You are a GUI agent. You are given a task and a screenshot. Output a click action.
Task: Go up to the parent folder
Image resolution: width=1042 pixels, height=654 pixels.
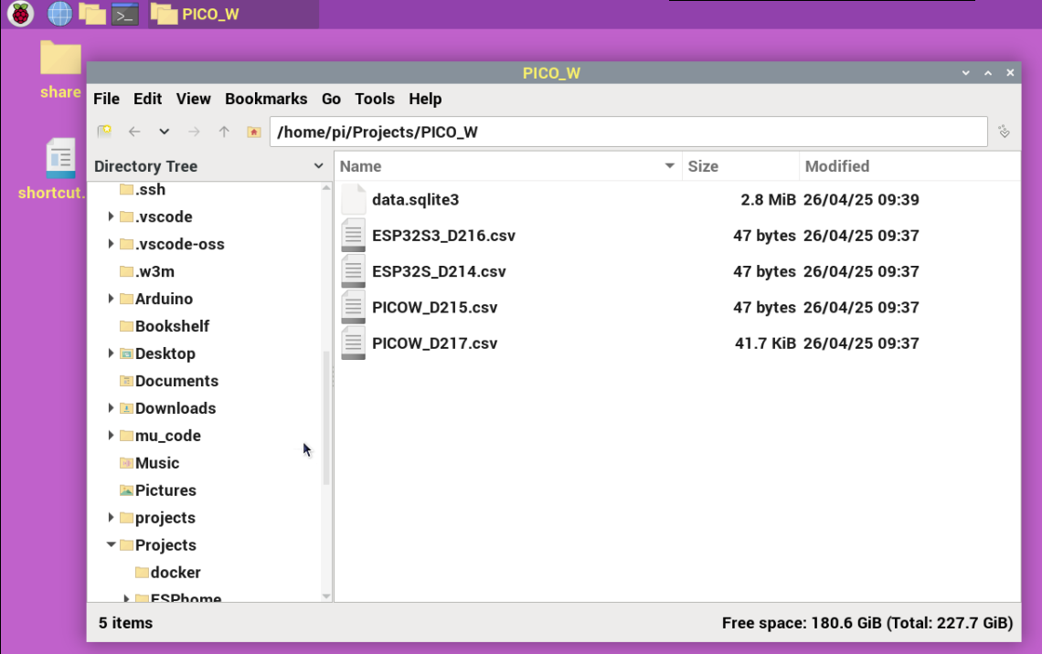[224, 132]
